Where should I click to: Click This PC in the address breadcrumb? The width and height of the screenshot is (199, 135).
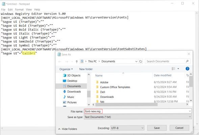[x=92, y=61]
